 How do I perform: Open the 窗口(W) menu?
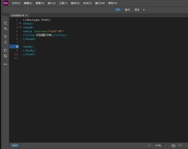100,3
